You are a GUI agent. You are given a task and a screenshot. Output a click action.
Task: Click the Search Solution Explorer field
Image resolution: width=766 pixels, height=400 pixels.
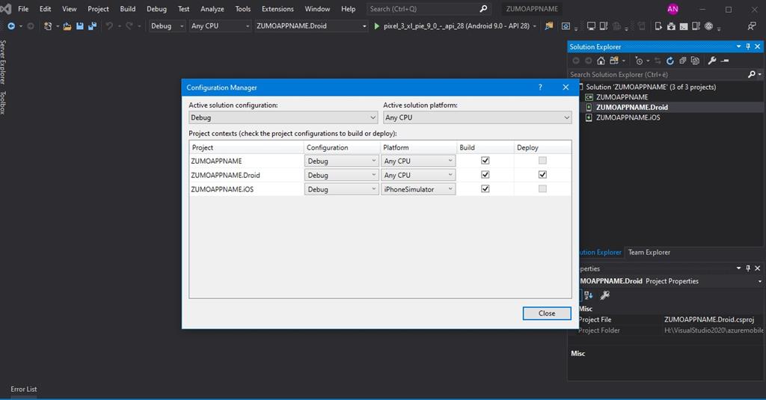pos(657,74)
